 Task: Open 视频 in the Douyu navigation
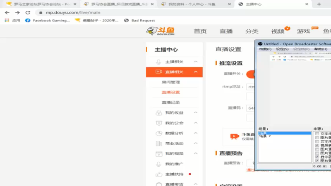point(278,31)
